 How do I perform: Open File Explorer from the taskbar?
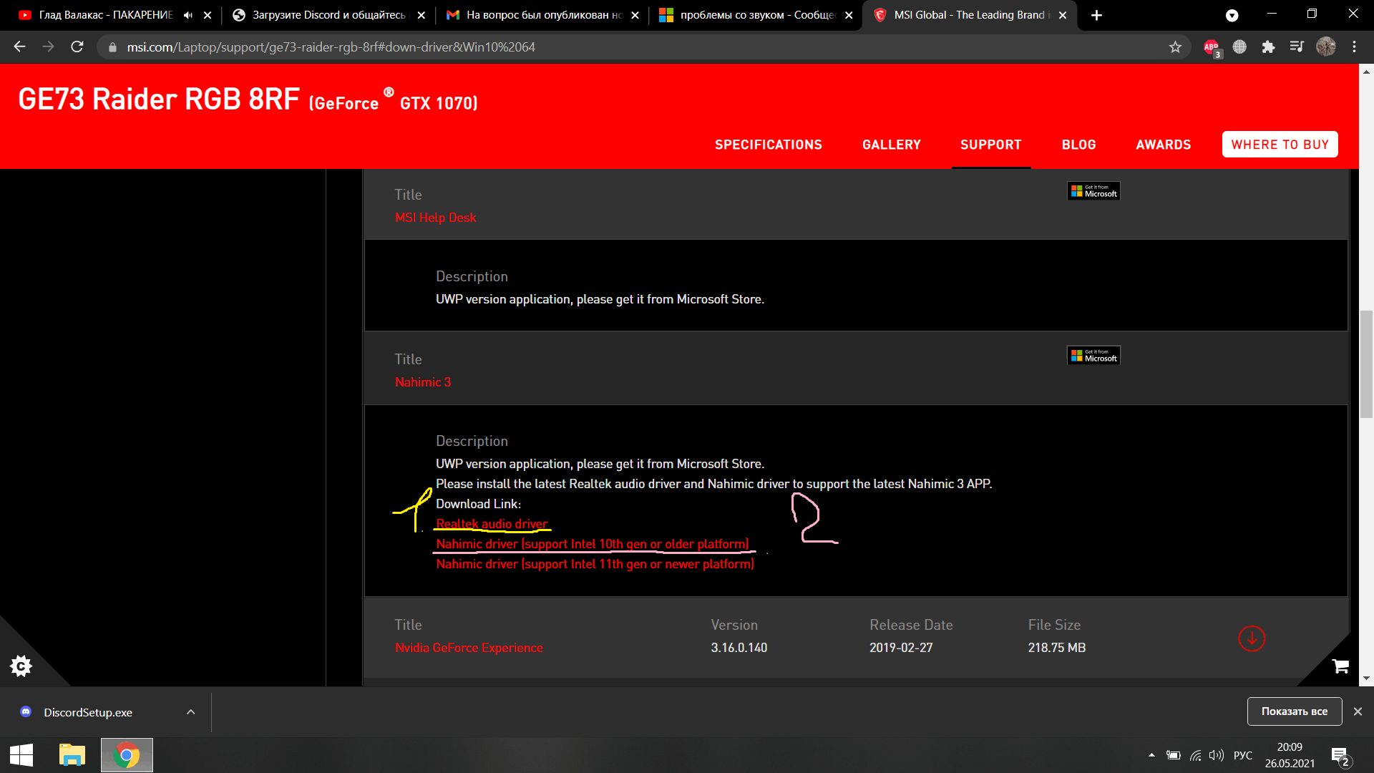72,755
